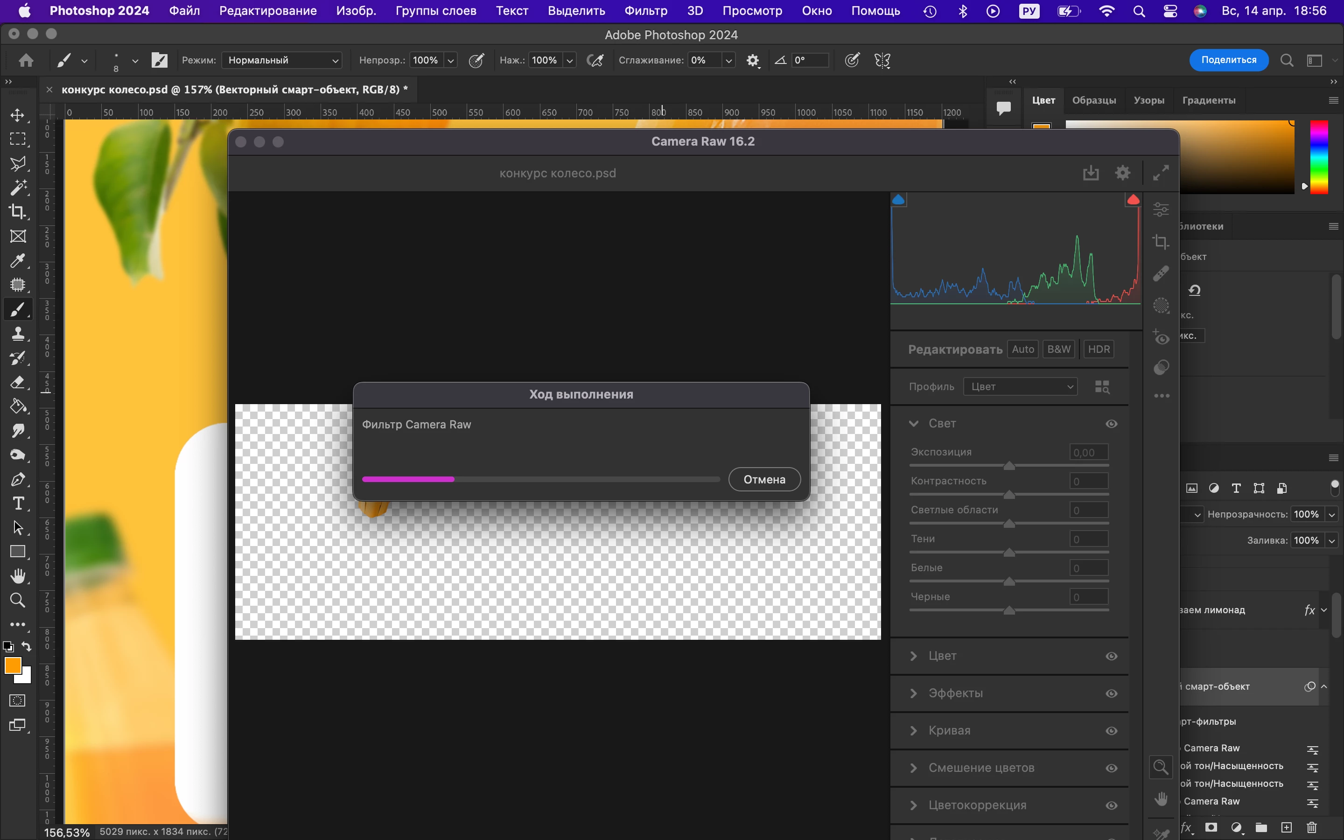Switch to the Градиенты tab
The height and width of the screenshot is (840, 1344).
[1209, 100]
